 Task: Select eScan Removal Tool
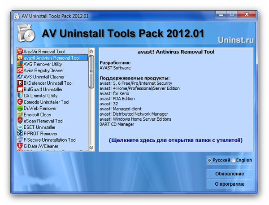pyautogui.click(x=52, y=121)
